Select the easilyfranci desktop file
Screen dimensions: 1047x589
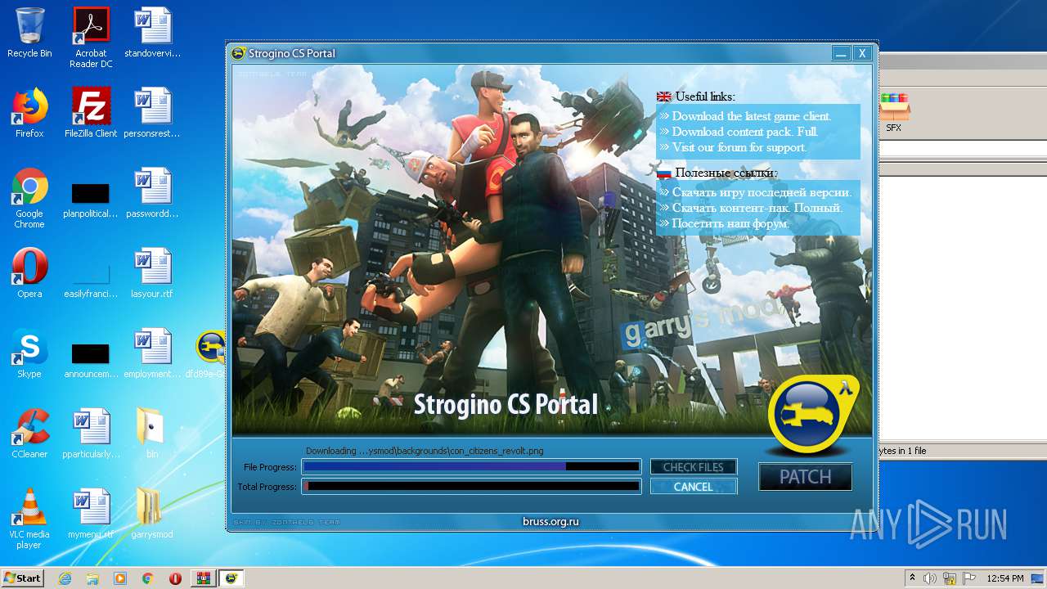(x=91, y=278)
